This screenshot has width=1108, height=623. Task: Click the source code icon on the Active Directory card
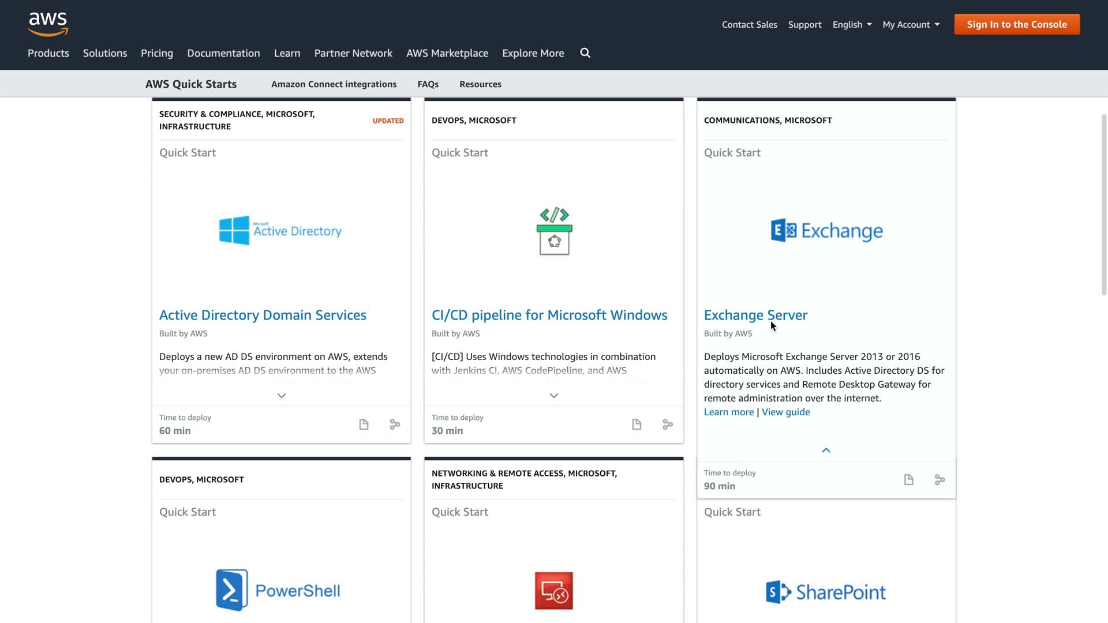[395, 425]
